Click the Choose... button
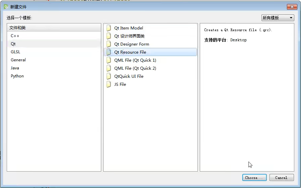Screen dimensions: 301x188 254,178
